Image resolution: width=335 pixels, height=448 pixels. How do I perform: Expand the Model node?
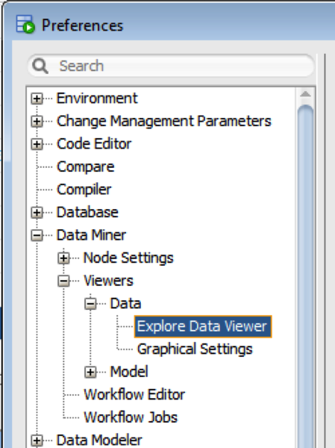pyautogui.click(x=90, y=373)
